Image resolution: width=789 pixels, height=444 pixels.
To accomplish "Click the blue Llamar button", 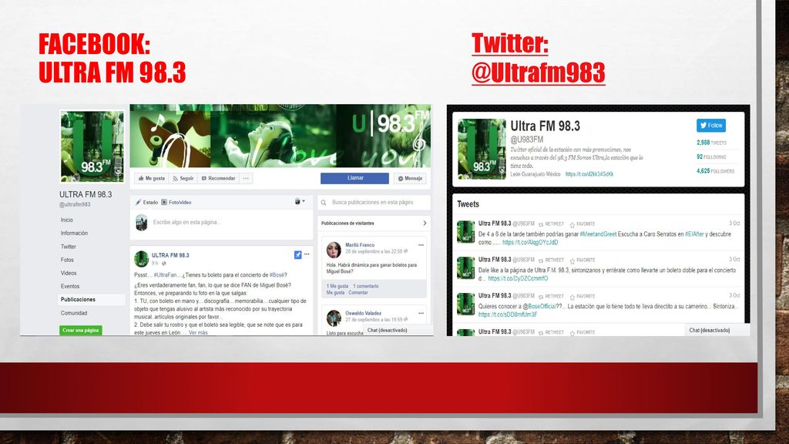I will pos(354,178).
